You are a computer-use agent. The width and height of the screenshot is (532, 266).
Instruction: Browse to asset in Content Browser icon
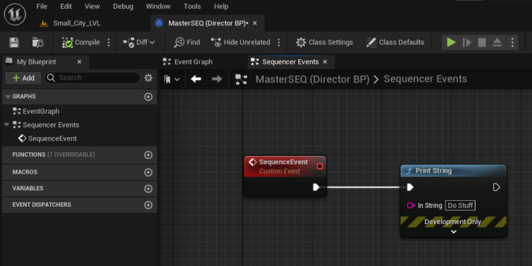point(38,43)
